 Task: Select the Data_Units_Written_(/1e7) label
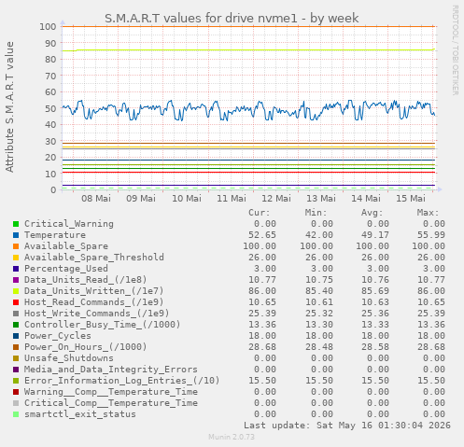tap(94, 291)
